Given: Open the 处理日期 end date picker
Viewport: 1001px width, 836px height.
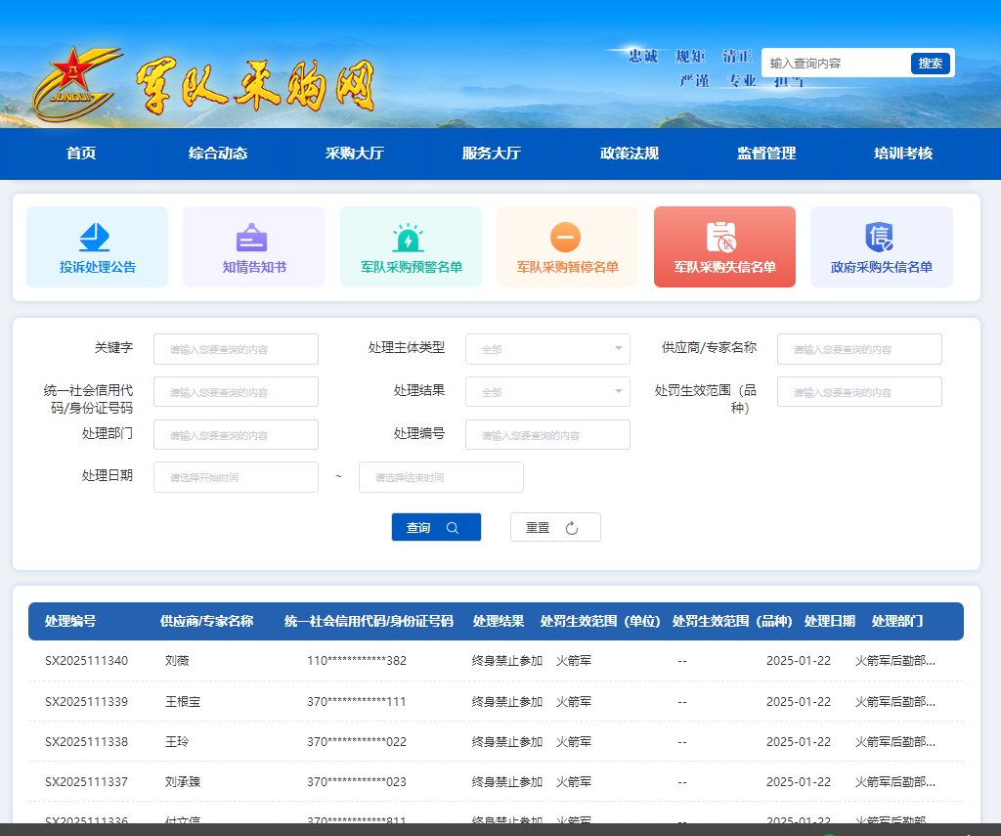Looking at the screenshot, I should pyautogui.click(x=441, y=477).
